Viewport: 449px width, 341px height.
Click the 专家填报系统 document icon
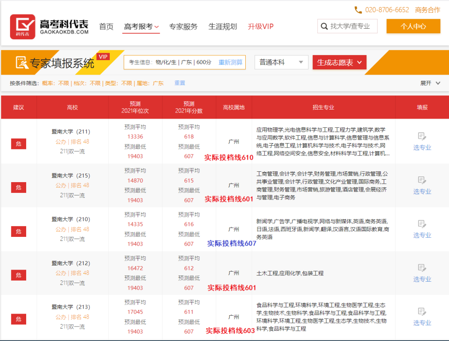(22, 62)
